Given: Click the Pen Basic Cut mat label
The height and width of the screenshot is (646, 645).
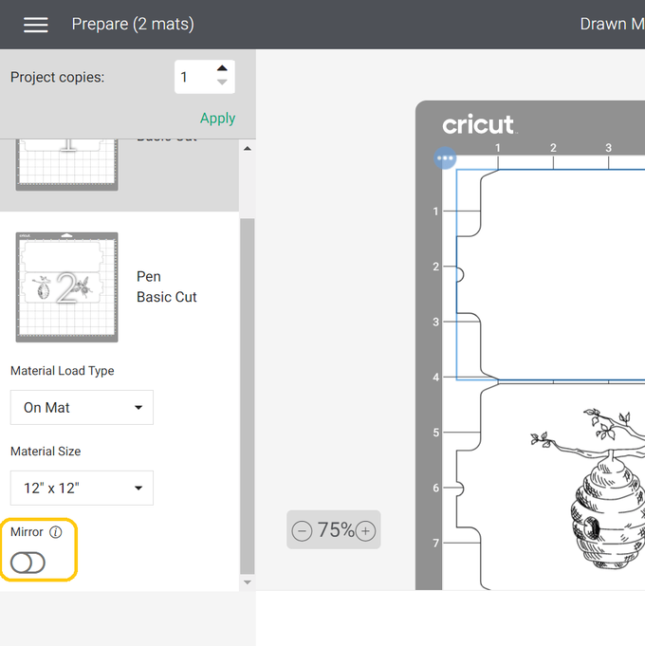Looking at the screenshot, I should tap(166, 286).
